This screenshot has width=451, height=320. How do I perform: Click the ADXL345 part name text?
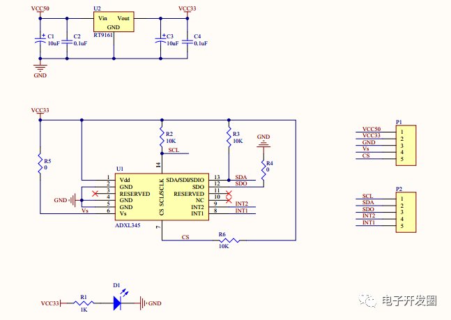pos(128,225)
